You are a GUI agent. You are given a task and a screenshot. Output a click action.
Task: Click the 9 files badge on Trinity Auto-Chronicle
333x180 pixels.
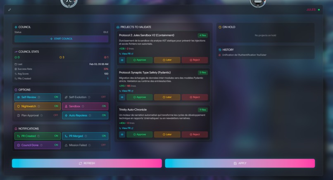point(203,110)
